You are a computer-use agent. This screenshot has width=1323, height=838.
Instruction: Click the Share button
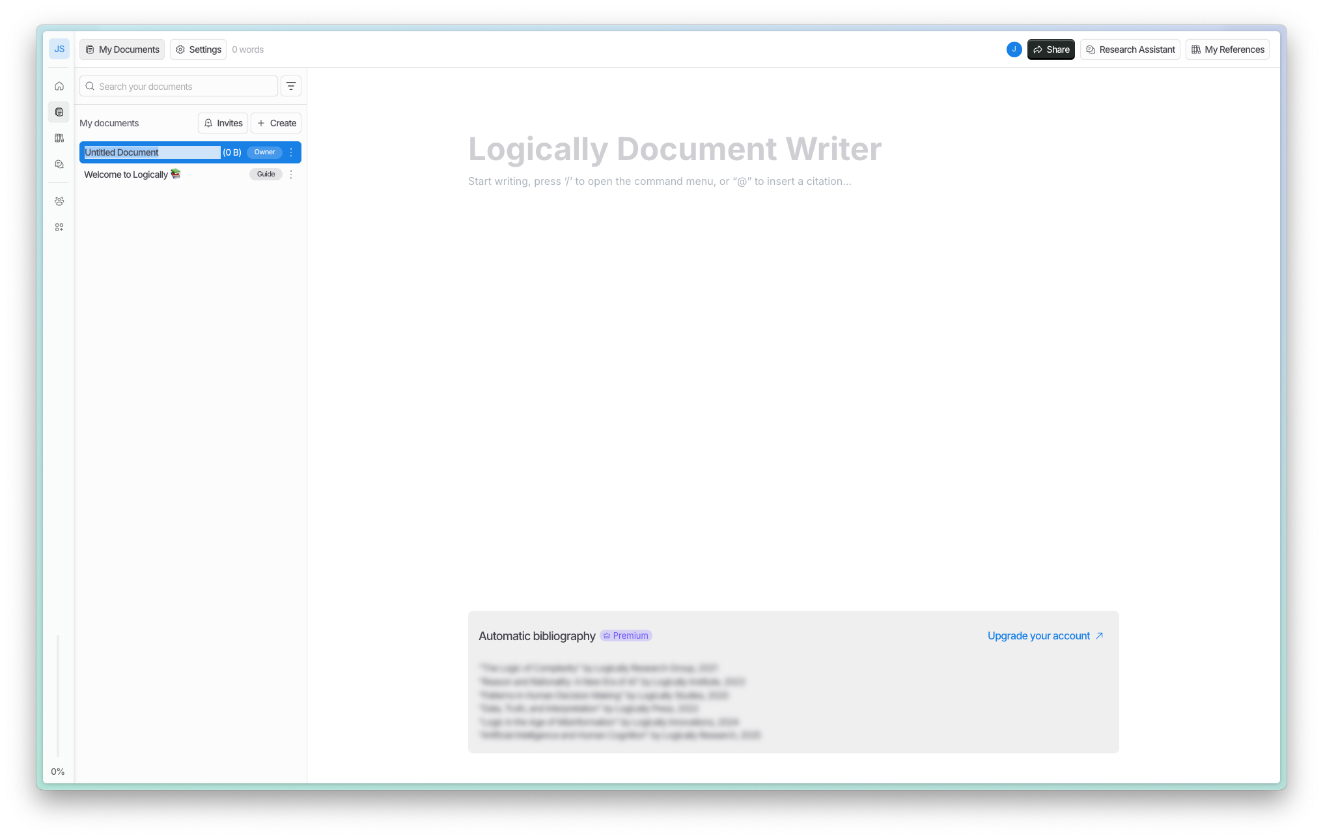(1051, 49)
